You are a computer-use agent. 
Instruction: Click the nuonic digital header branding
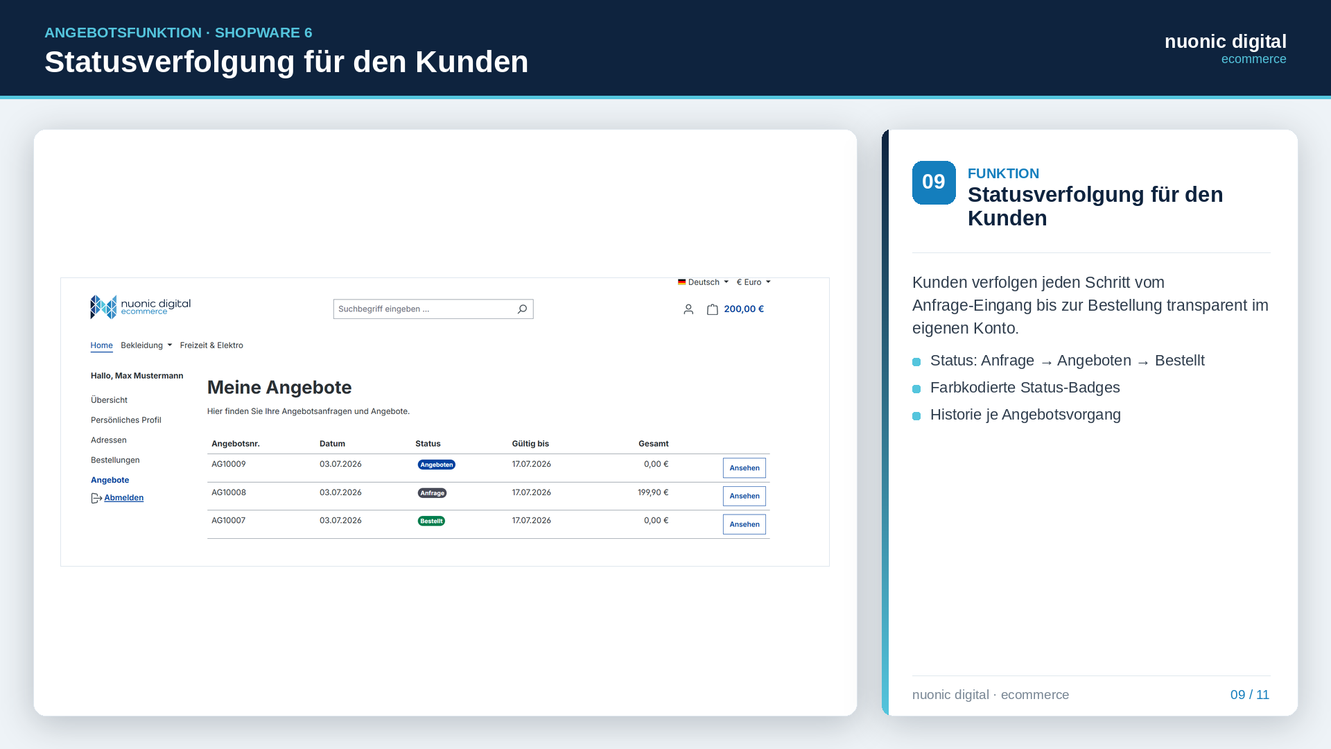(x=1226, y=49)
